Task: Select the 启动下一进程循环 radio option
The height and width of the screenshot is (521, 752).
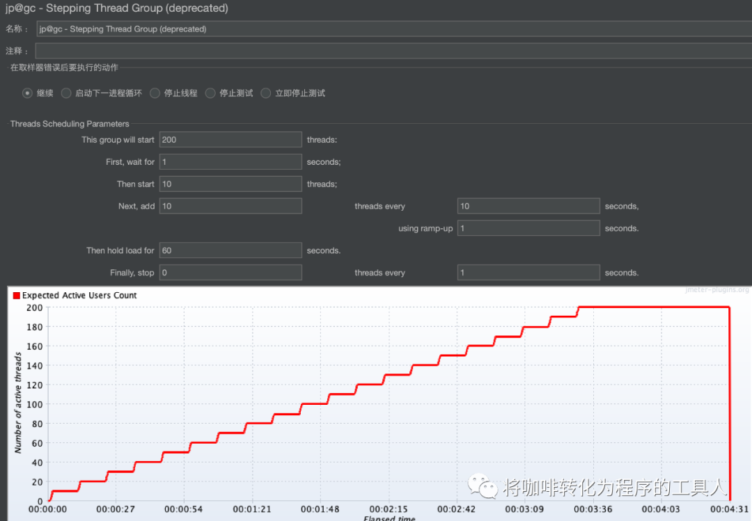Action: point(65,93)
